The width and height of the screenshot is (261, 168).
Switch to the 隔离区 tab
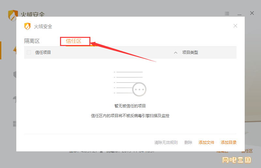click(32, 41)
